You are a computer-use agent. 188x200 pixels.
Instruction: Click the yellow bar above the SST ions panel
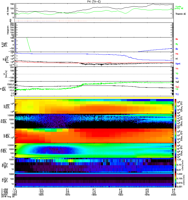pos(94,98)
